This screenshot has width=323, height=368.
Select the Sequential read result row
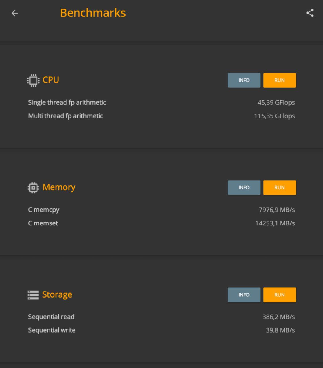coord(161,317)
